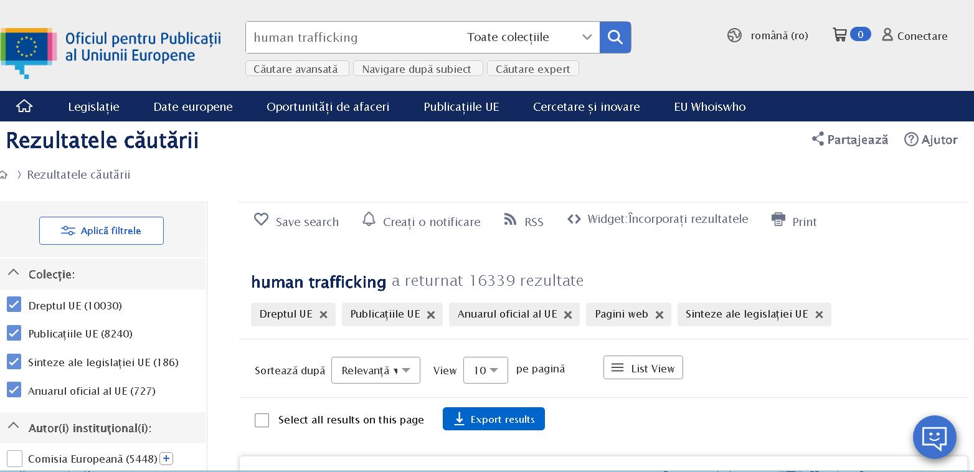This screenshot has width=974, height=472.
Task: Click the Aplică filtrele button
Action: click(x=102, y=230)
